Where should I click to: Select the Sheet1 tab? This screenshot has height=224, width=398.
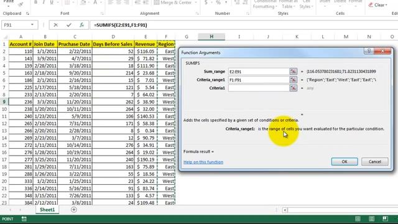[47, 210]
